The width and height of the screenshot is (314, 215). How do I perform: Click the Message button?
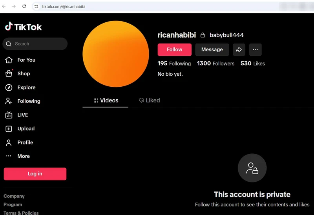[212, 50]
